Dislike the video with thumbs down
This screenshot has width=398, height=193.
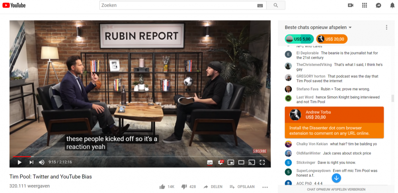pyautogui.click(x=184, y=187)
